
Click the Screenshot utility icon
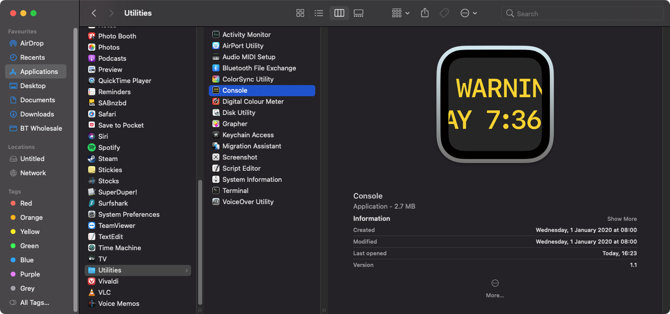coord(216,157)
